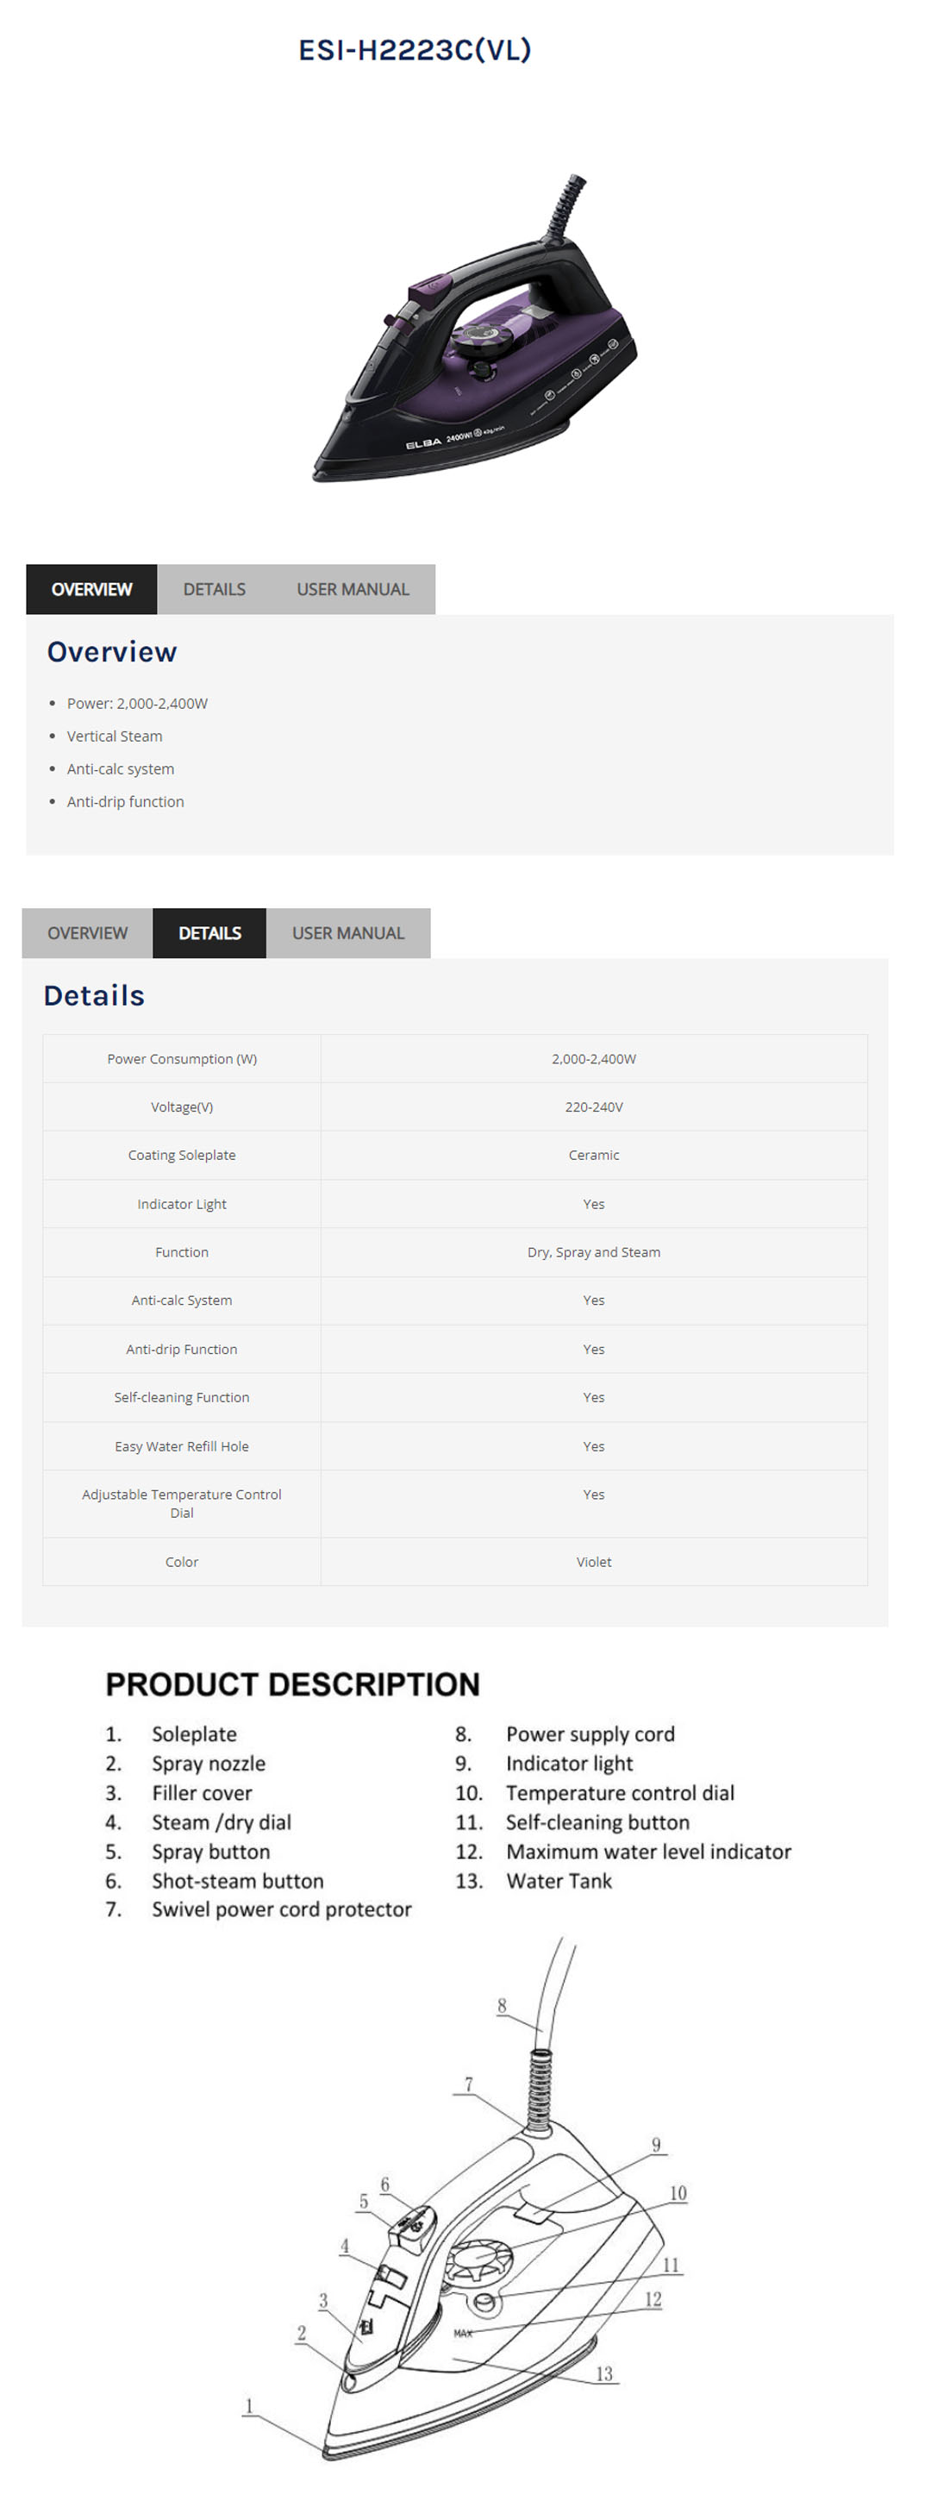Switch to the grey OVERVIEW tab above the Details table

(87, 933)
